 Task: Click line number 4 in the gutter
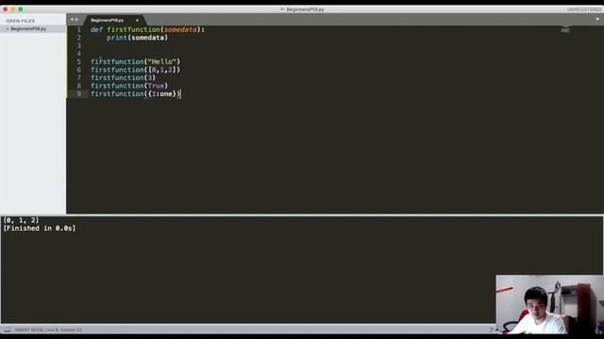tap(79, 54)
